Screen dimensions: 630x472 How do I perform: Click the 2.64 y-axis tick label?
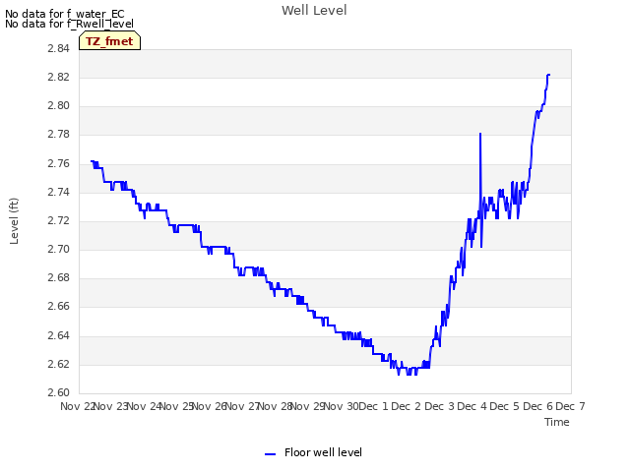click(58, 335)
